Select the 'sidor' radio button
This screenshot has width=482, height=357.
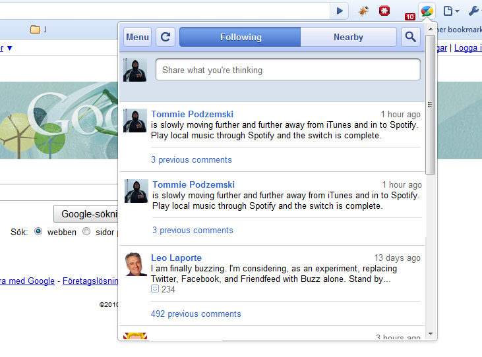click(86, 231)
